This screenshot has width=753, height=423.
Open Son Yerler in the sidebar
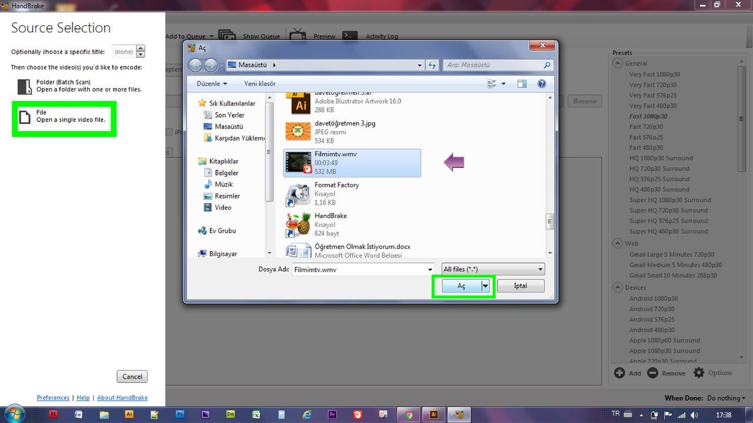(x=224, y=115)
